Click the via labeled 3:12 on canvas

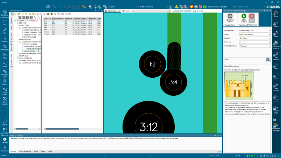(148, 127)
